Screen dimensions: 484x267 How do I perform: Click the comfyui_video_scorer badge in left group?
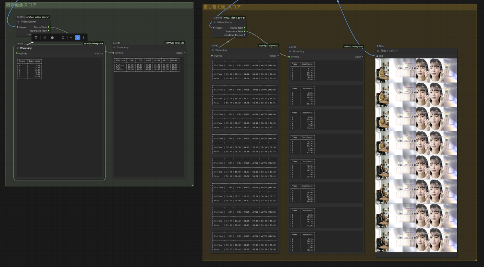click(37, 17)
